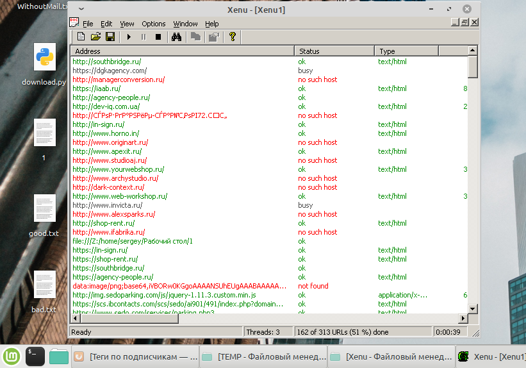
Task: Select row http://managerconversion.ru/
Action: coord(269,79)
